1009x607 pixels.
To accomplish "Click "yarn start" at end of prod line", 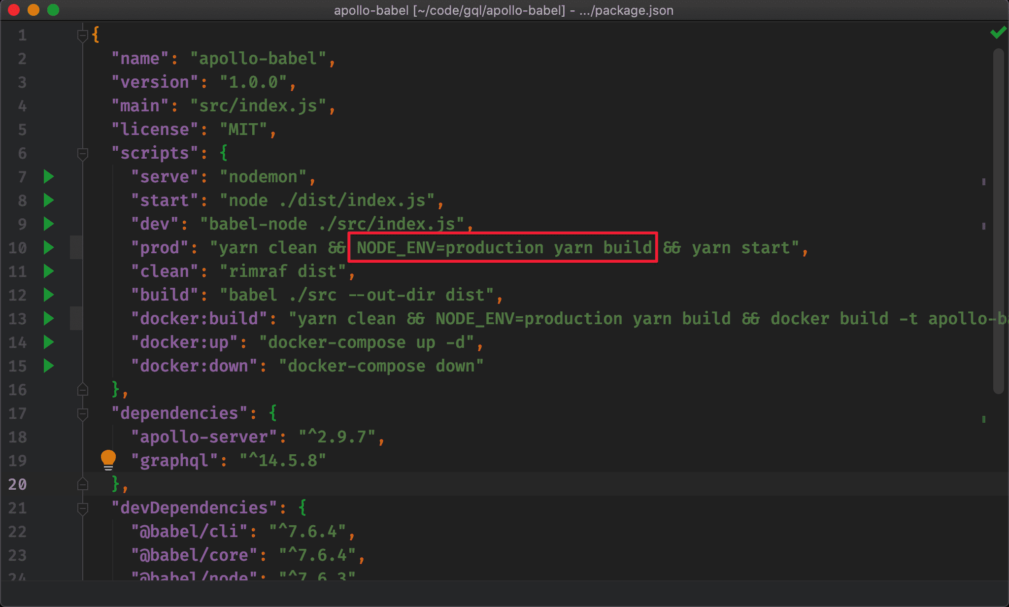I will tap(741, 248).
